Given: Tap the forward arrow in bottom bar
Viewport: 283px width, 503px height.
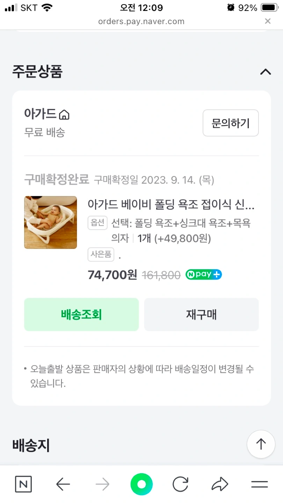Looking at the screenshot, I should click(x=102, y=484).
